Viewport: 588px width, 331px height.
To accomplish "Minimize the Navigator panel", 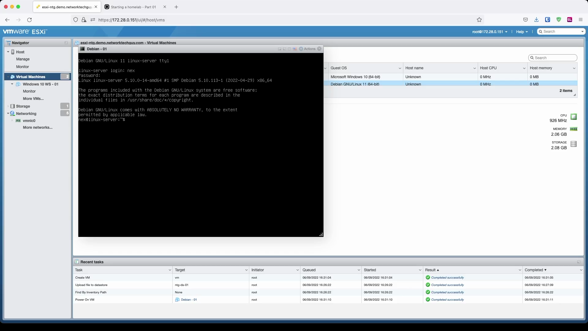I will pos(66,43).
